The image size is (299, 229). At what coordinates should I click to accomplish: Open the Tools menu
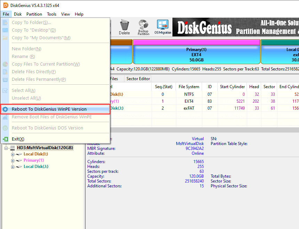[52, 14]
